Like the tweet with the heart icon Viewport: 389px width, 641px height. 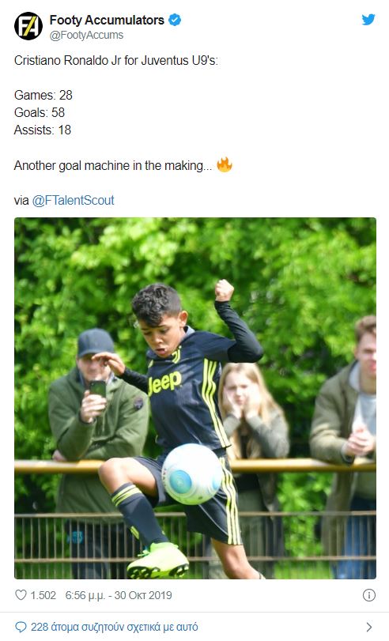[x=21, y=595]
